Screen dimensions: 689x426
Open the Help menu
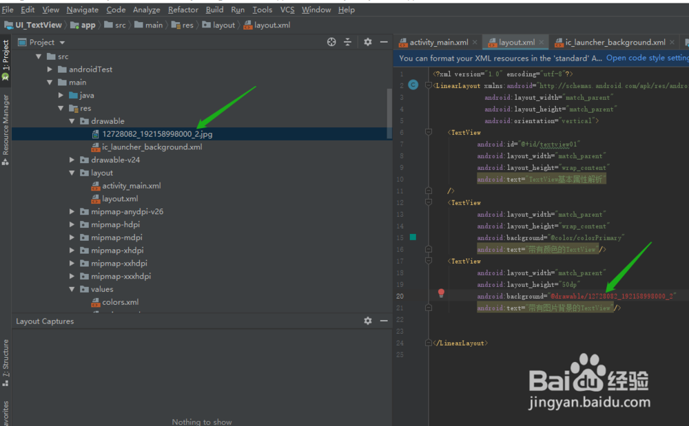pyautogui.click(x=347, y=10)
